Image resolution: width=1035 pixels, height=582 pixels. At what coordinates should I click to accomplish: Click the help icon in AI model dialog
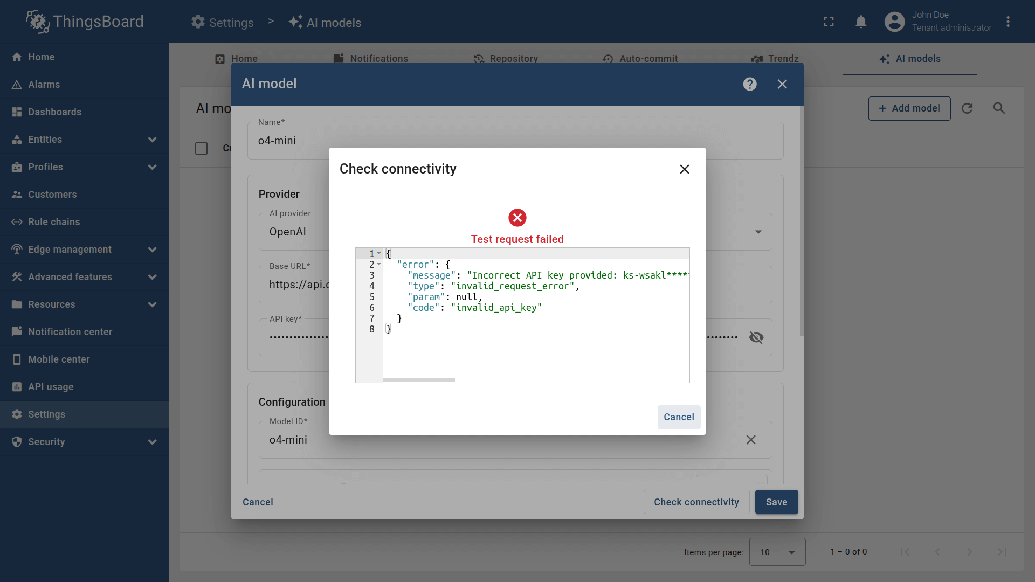pyautogui.click(x=750, y=84)
